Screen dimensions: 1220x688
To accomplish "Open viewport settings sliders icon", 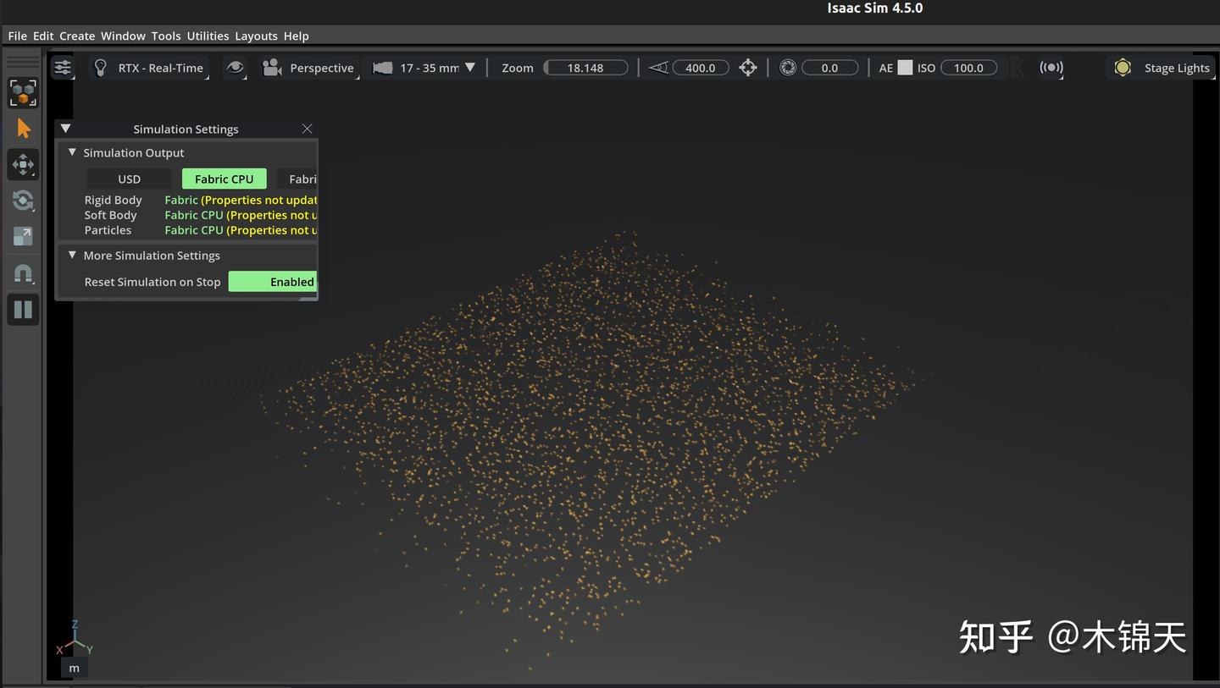I will pos(63,68).
